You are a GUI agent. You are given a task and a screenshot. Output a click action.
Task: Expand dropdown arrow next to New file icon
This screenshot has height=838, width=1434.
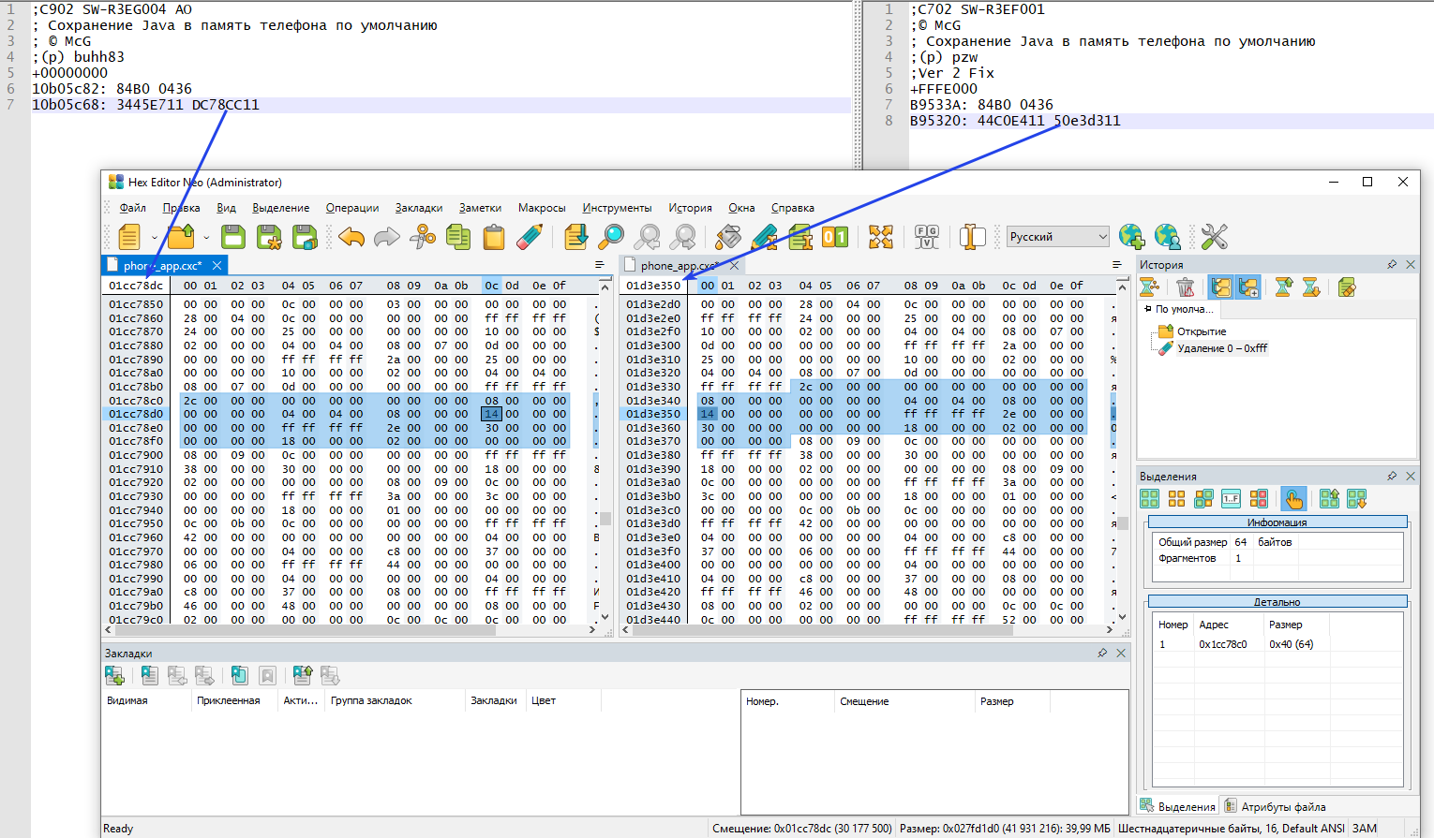155,238
